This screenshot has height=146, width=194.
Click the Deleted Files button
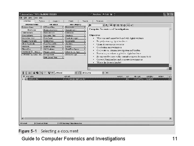point(54,41)
